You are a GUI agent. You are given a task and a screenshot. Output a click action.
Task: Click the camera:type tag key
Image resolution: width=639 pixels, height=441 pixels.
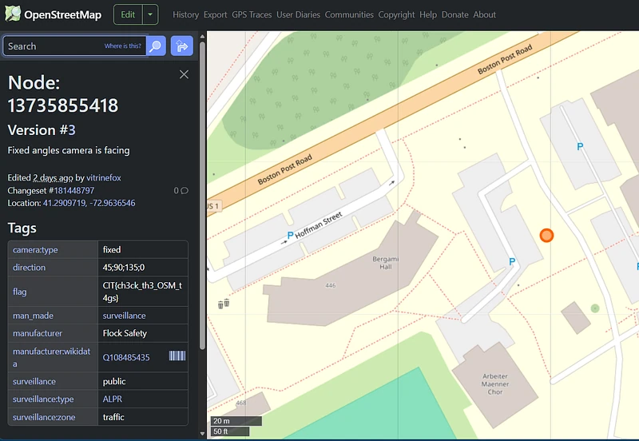point(35,249)
